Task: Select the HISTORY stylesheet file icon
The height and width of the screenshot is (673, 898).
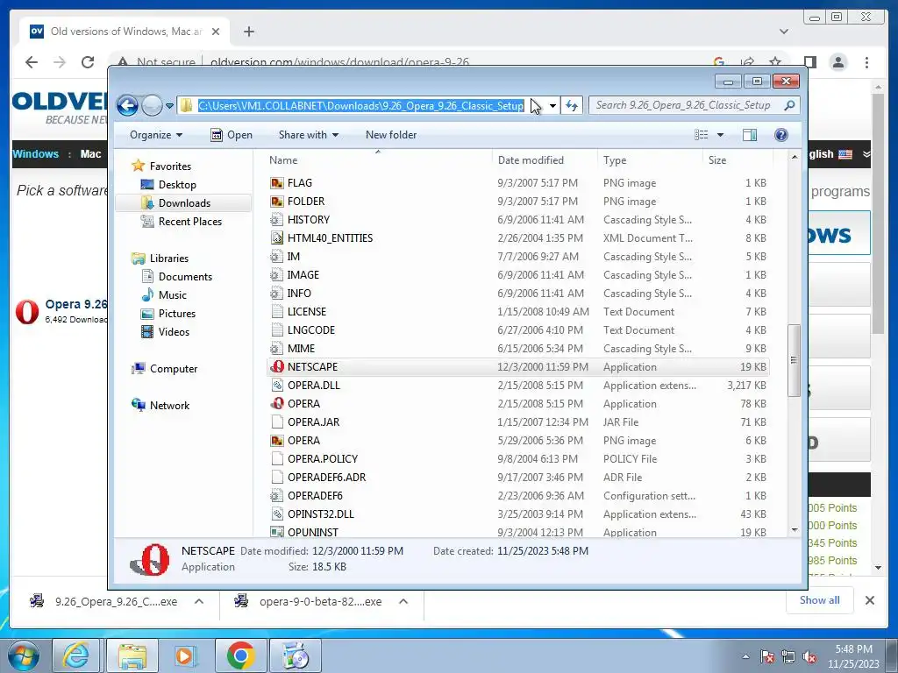Action: point(276,220)
